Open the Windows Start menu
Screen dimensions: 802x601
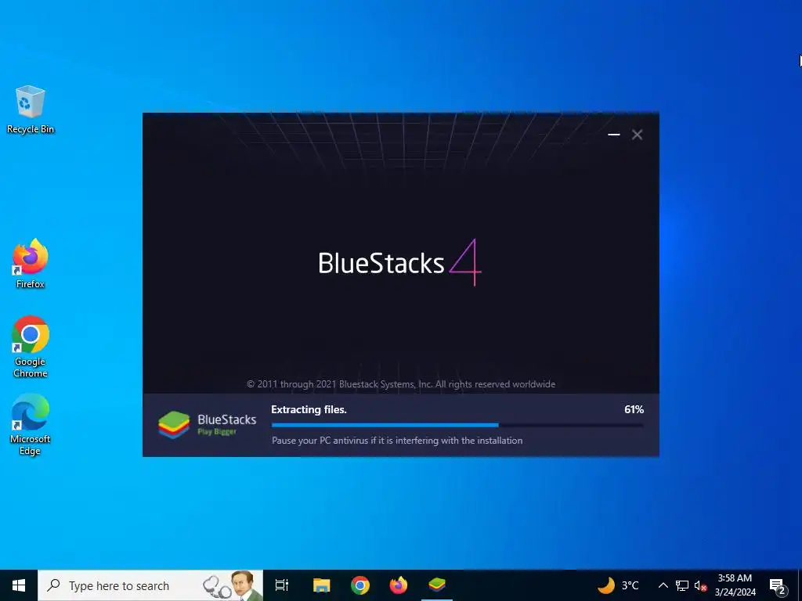(19, 585)
